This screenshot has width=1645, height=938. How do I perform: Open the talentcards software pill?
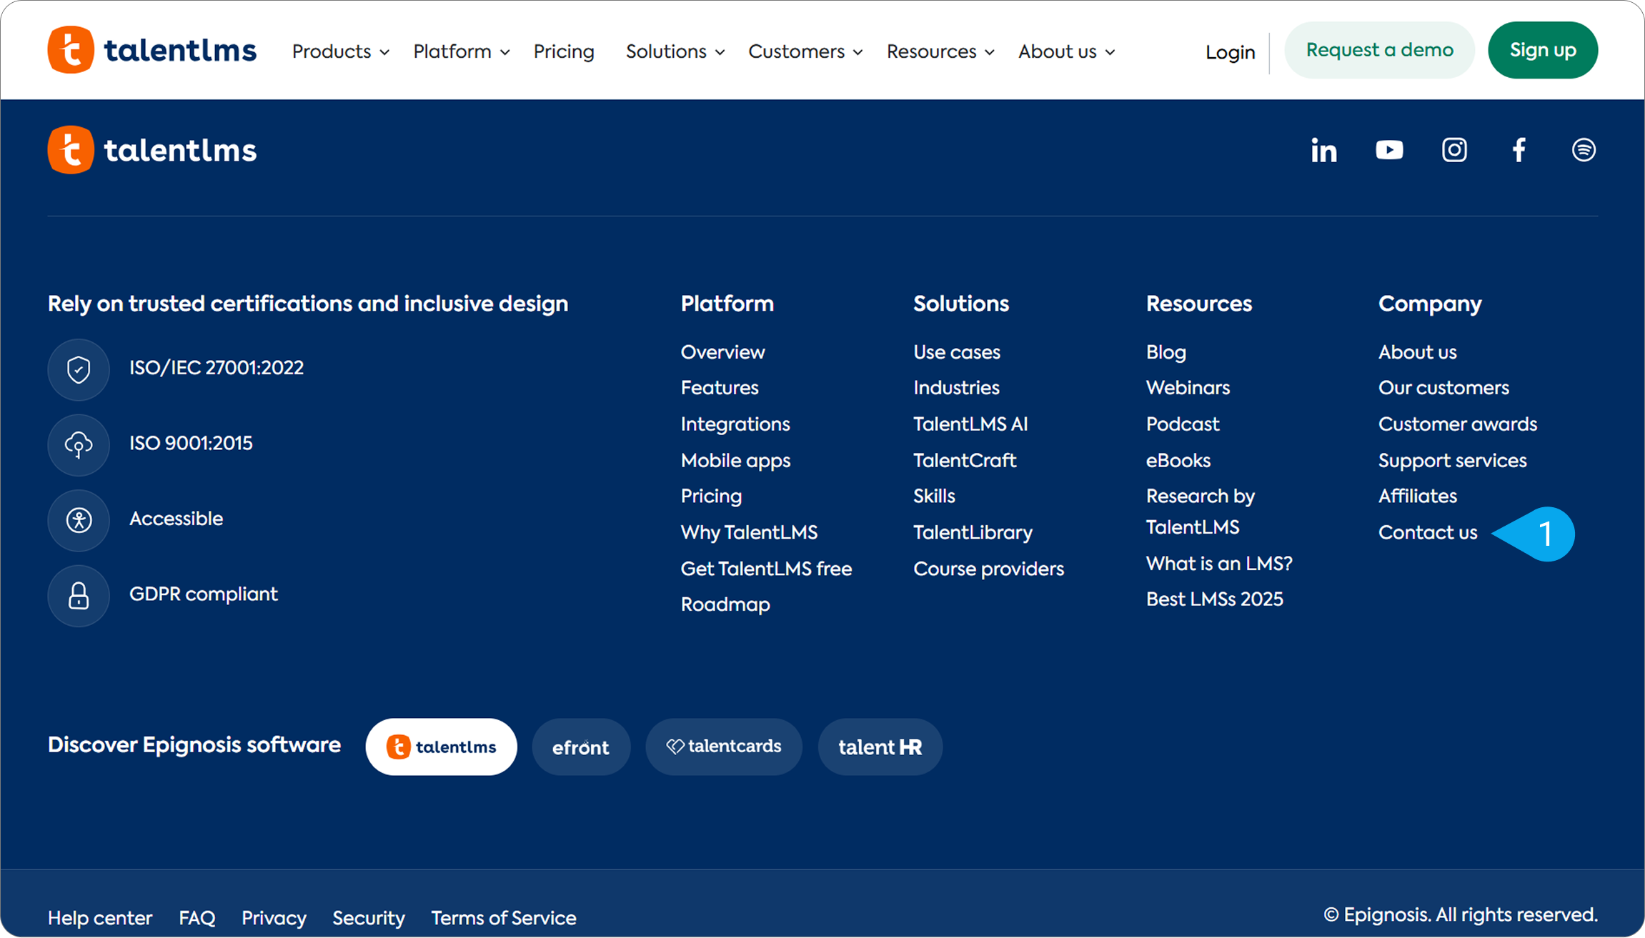click(x=723, y=747)
